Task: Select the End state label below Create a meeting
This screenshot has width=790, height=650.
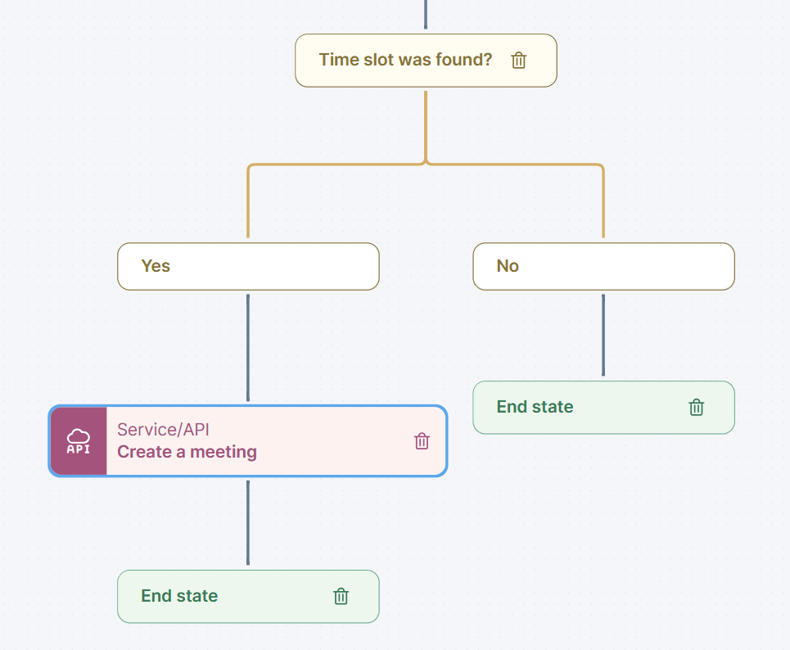Action: point(179,596)
